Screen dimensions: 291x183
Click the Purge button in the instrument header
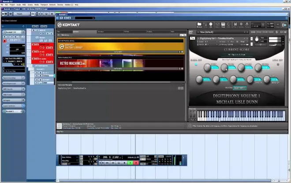click(x=243, y=41)
